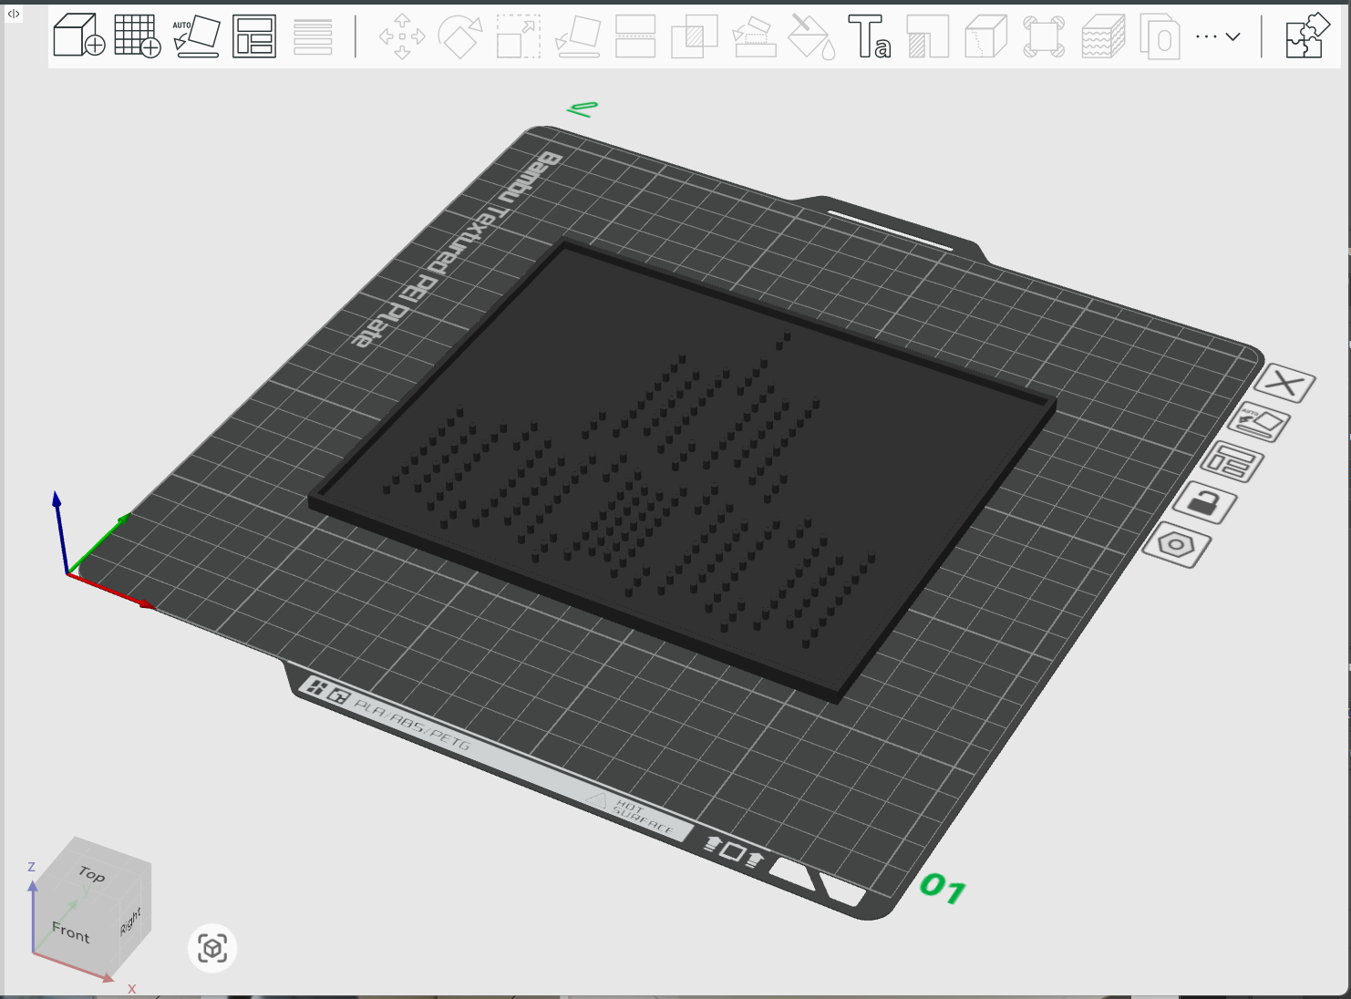Image resolution: width=1351 pixels, height=999 pixels.
Task: Click the overlapping pages tool icon
Action: (1160, 36)
